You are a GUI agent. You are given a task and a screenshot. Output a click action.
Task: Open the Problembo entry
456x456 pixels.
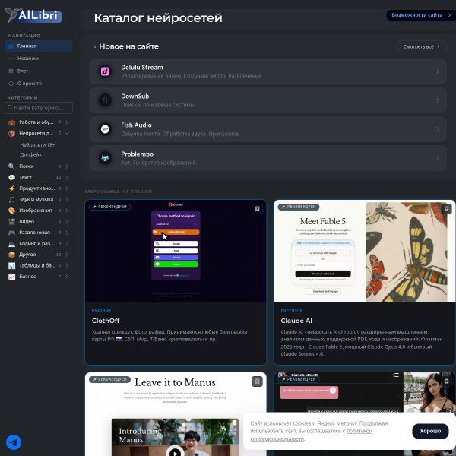tap(268, 158)
